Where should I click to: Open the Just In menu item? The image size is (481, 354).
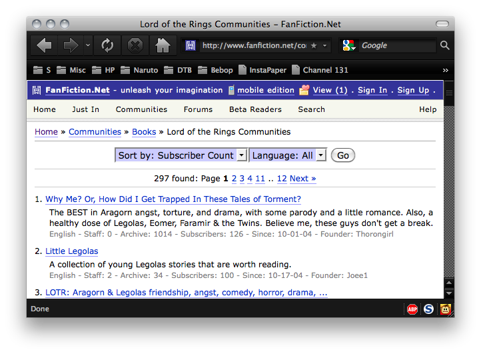[85, 109]
